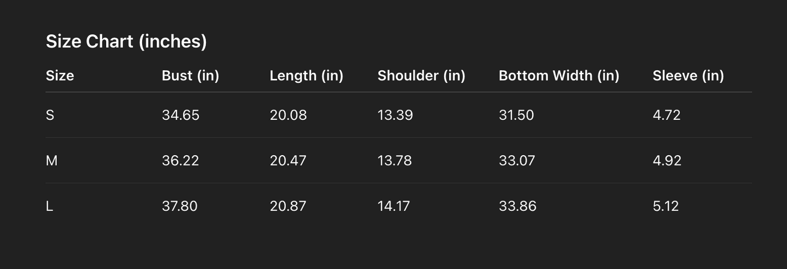Click sleeve value 4.92 for size M

[667, 161]
